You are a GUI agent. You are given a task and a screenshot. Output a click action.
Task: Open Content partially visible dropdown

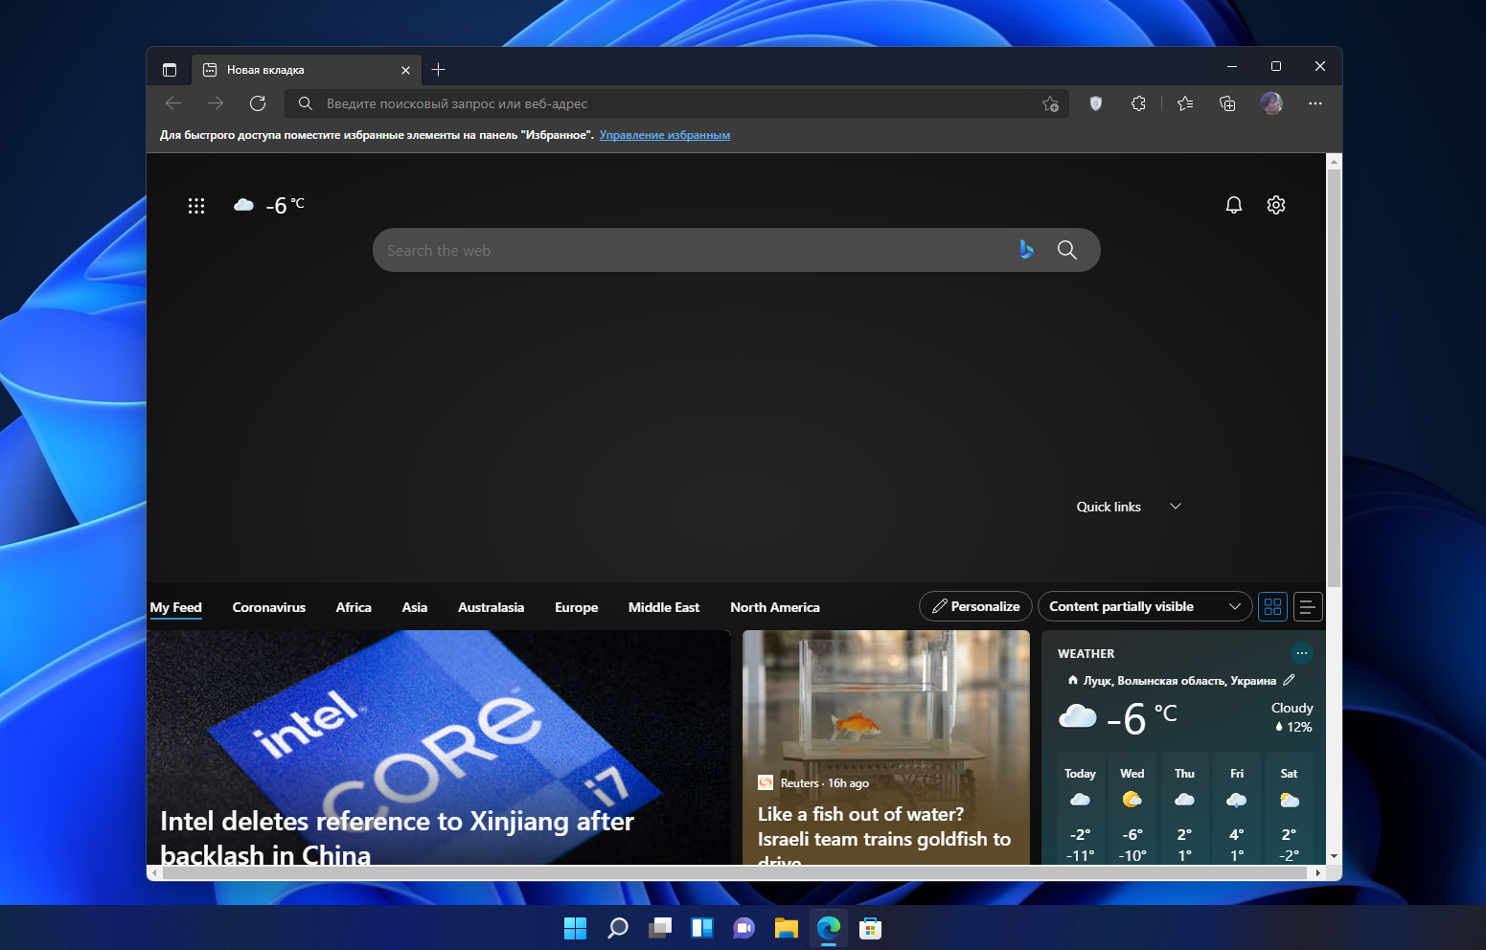click(1145, 606)
